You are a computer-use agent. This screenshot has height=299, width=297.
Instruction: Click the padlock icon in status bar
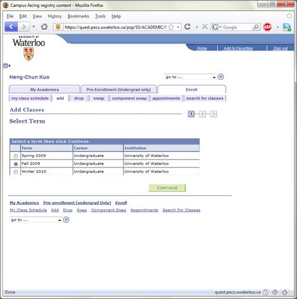click(x=265, y=292)
